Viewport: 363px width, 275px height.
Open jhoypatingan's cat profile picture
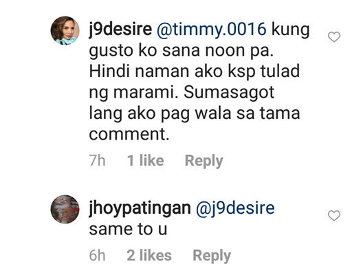[x=65, y=209]
